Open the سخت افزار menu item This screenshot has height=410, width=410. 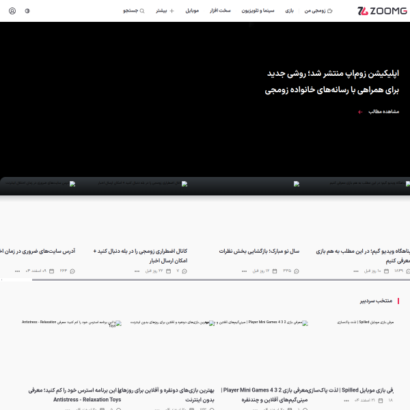click(x=220, y=11)
